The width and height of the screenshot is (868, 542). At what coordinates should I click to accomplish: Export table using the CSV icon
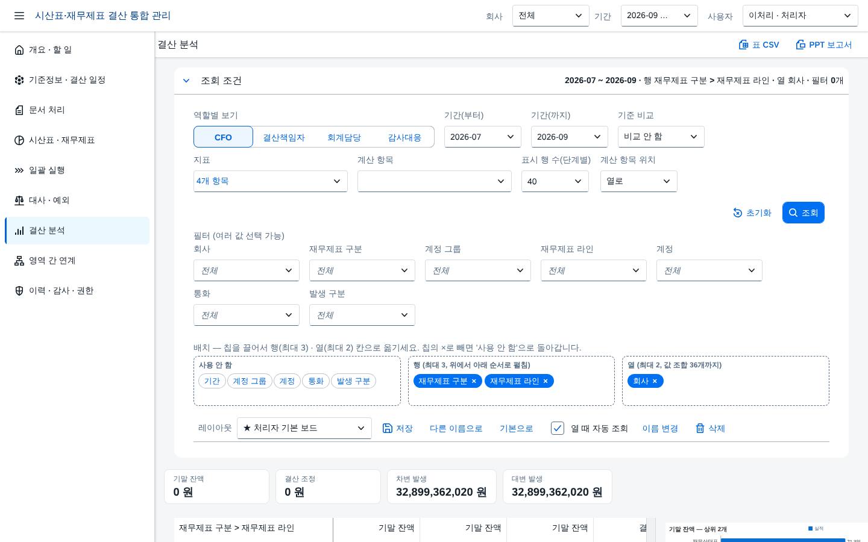[744, 45]
